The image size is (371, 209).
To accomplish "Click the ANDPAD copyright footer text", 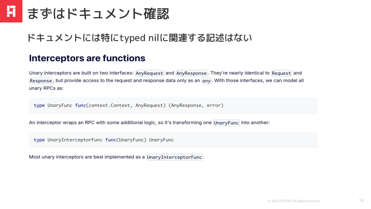I will [x=294, y=201].
